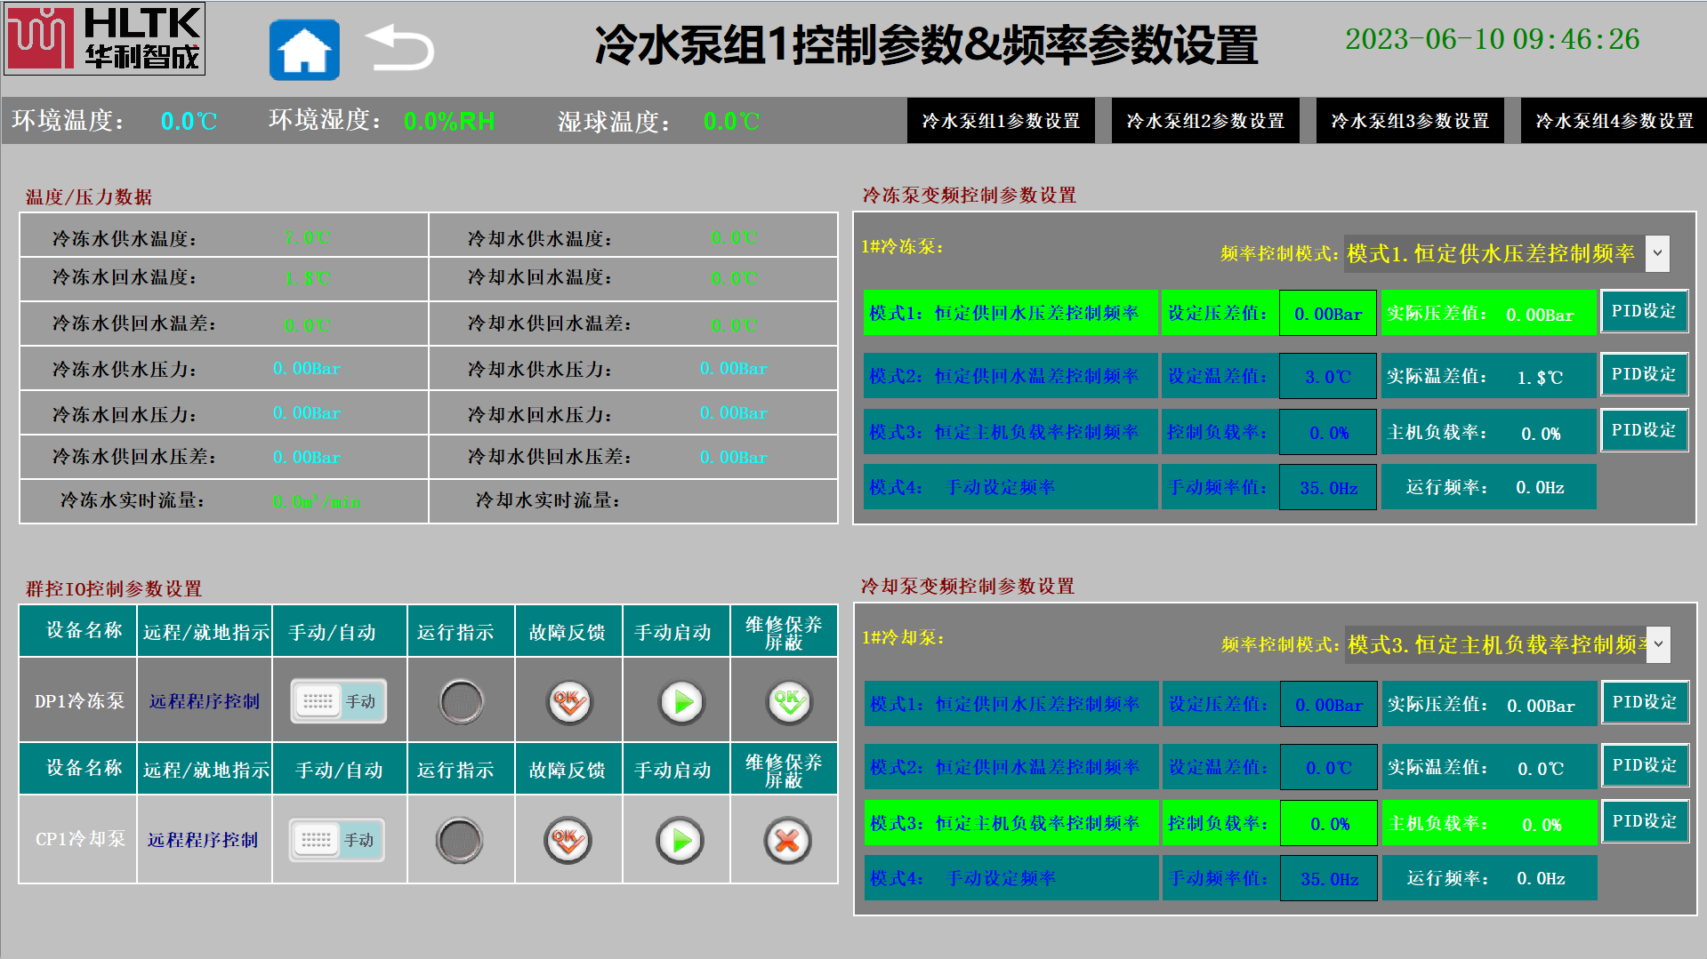
Task: Open 1#冷冻泵 frequency control mode dropdown
Action: (1657, 253)
